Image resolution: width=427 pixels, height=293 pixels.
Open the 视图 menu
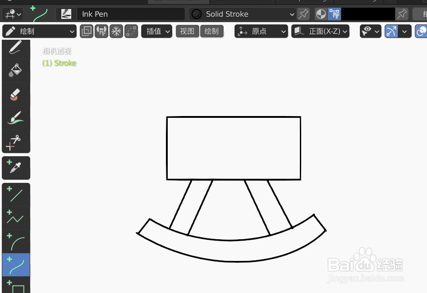(187, 31)
